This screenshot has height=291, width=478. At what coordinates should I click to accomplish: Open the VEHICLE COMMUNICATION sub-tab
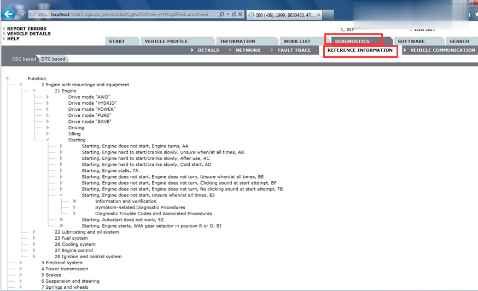[442, 50]
